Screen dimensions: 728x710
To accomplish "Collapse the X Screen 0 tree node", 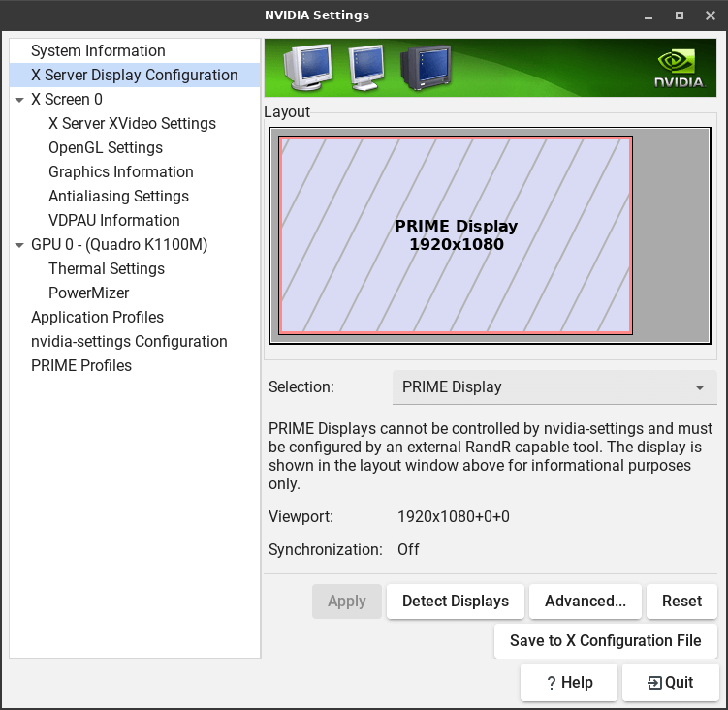I will tap(19, 100).
